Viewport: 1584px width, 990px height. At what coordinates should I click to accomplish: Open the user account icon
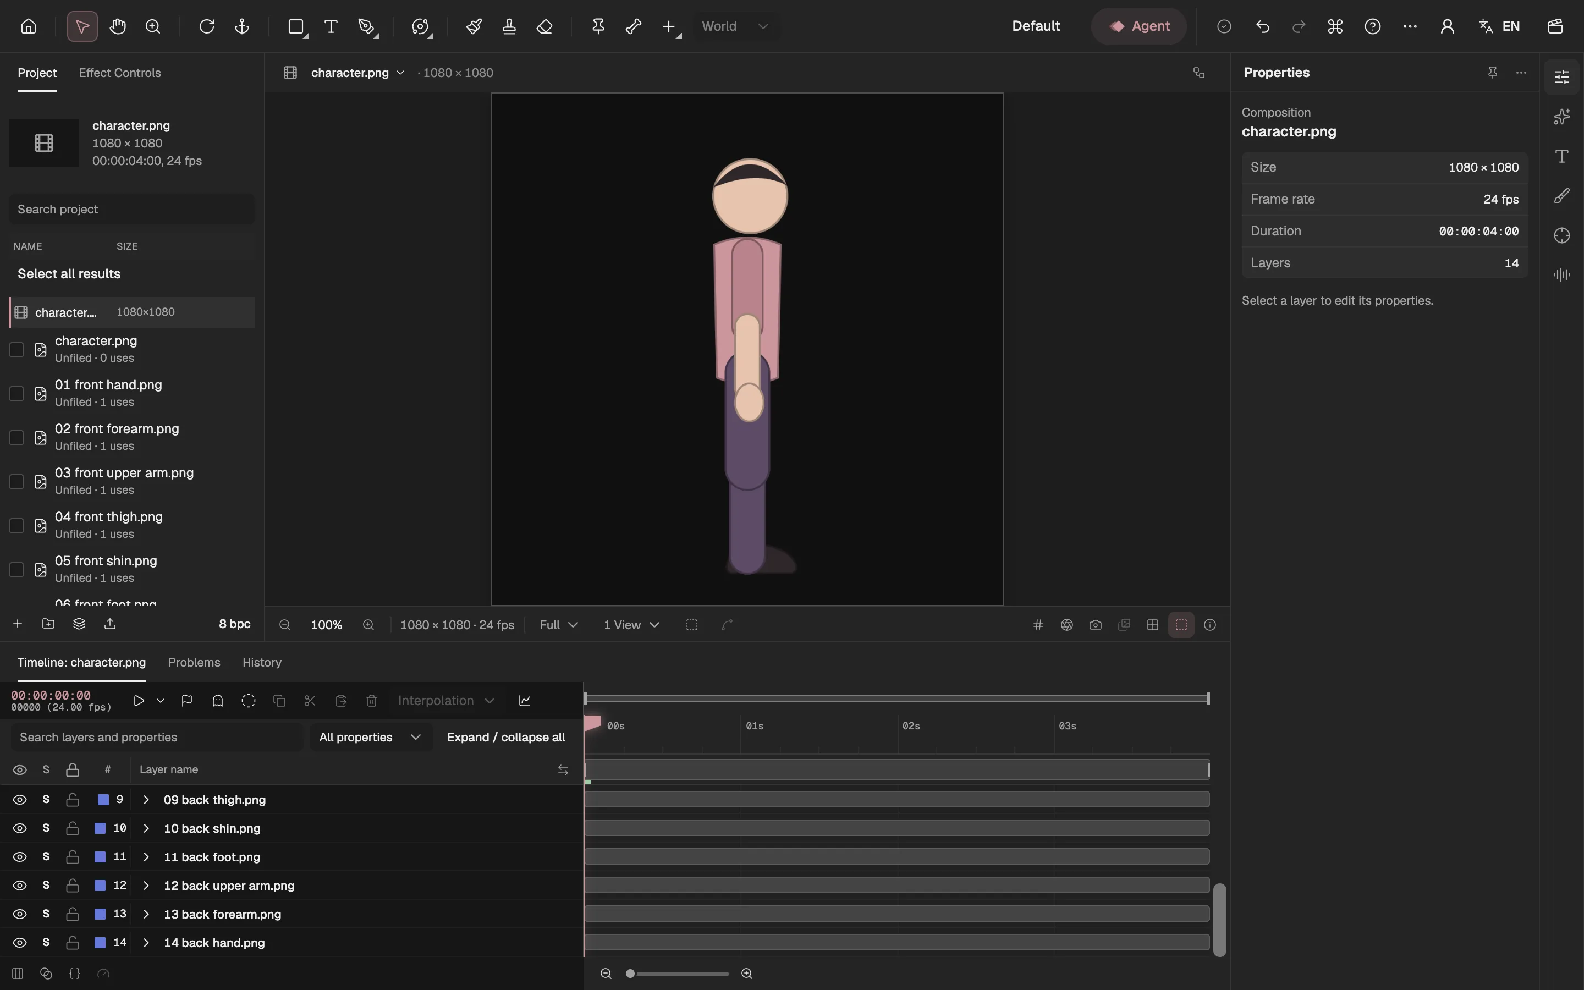click(1447, 26)
